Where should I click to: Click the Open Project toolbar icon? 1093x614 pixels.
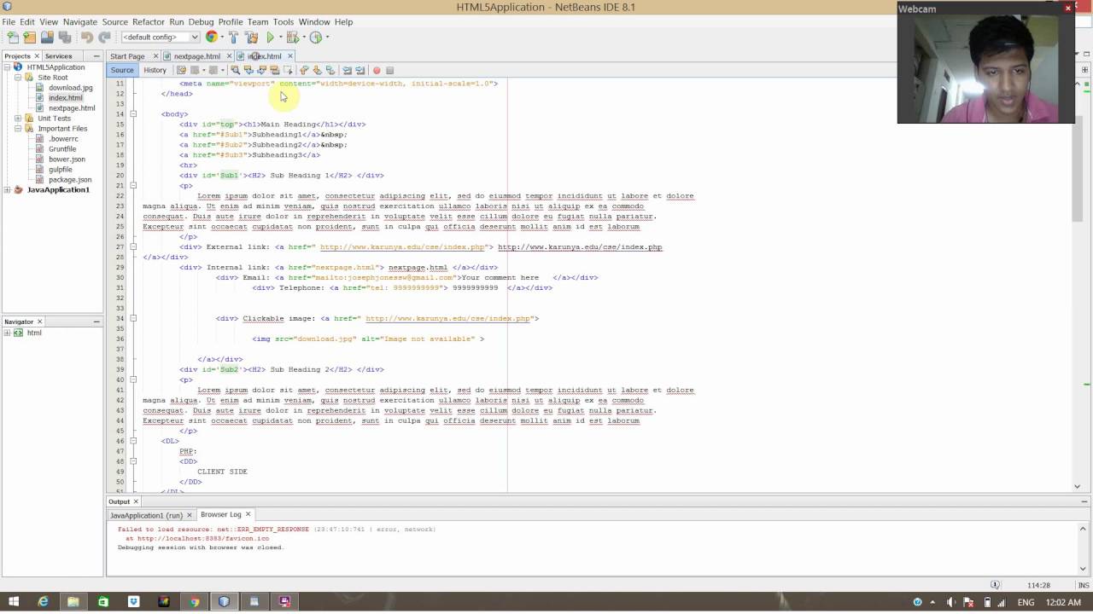48,38
